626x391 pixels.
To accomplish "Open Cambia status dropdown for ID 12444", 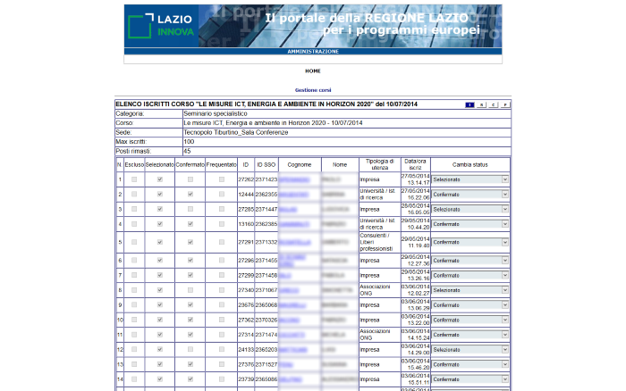I will click(x=470, y=195).
